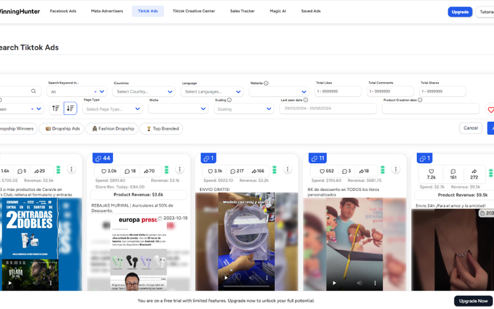Open video options on personalized books ad
This screenshot has width=494, height=309.
click(x=375, y=283)
